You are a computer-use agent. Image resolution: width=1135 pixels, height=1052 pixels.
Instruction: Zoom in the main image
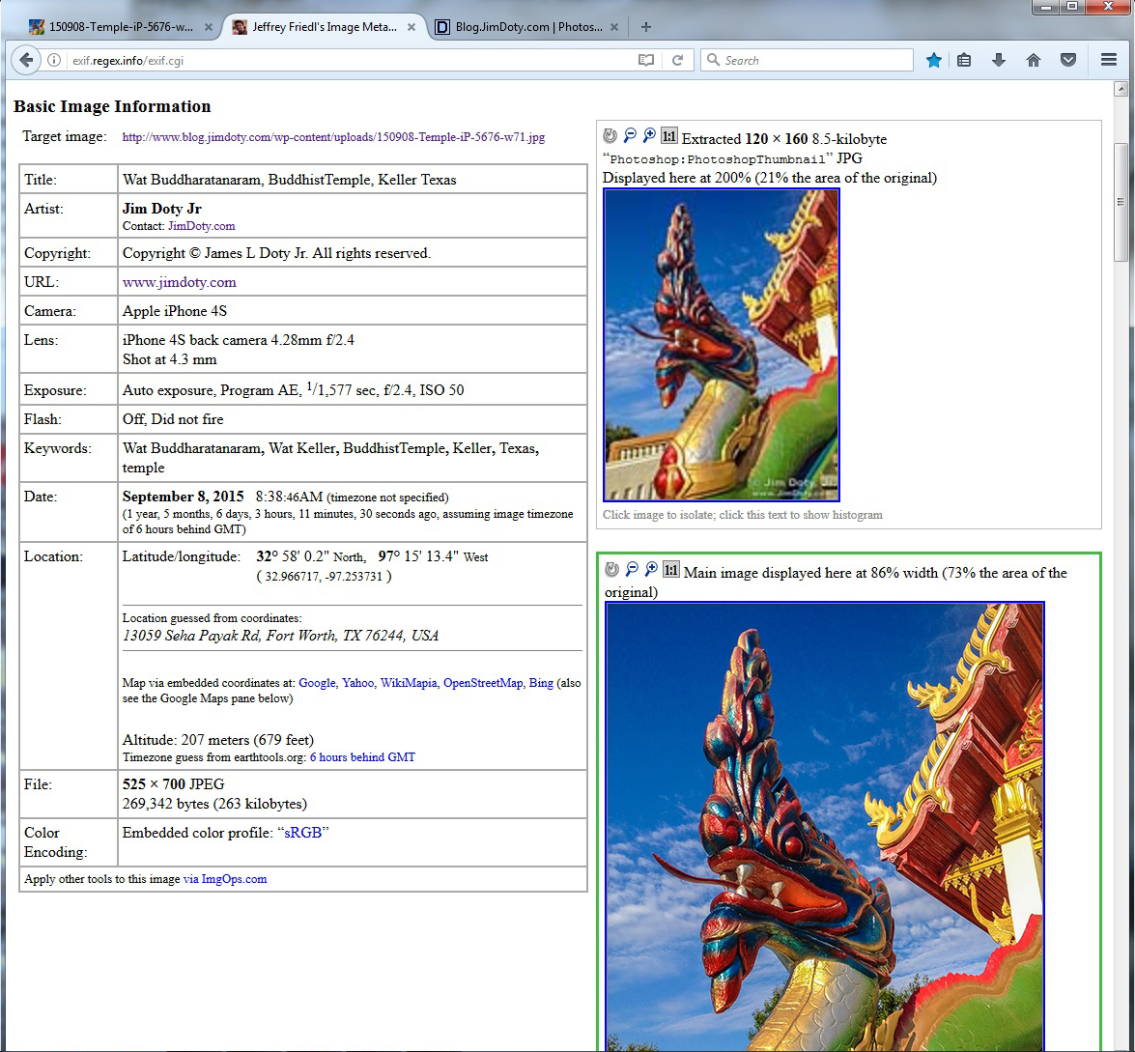click(651, 569)
